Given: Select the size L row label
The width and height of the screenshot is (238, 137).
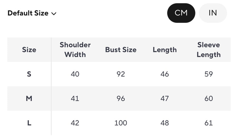Looking at the screenshot, I should [29, 123].
